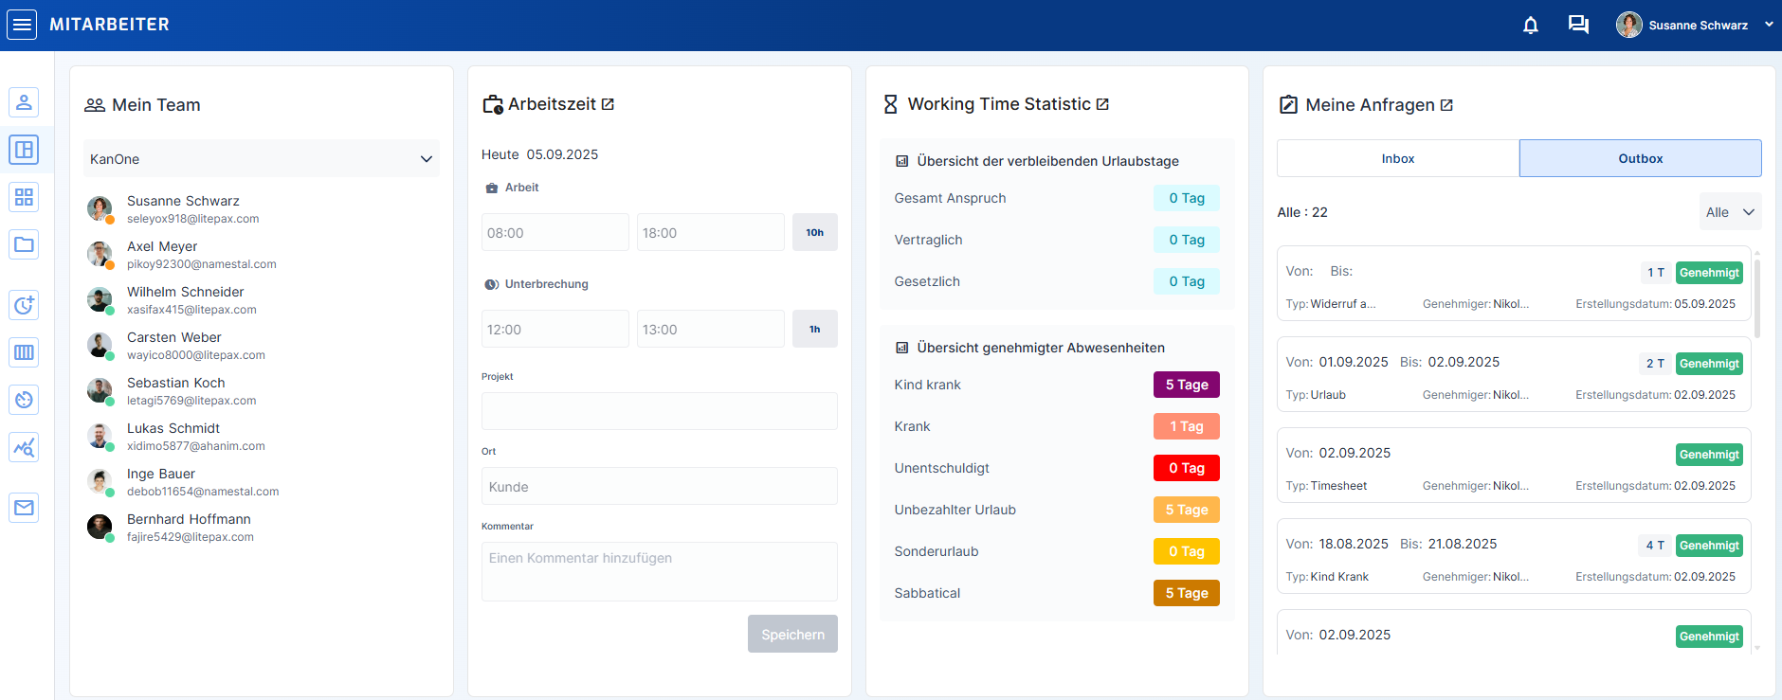The image size is (1782, 700).
Task: Open the chat messages icon
Action: (x=1578, y=26)
